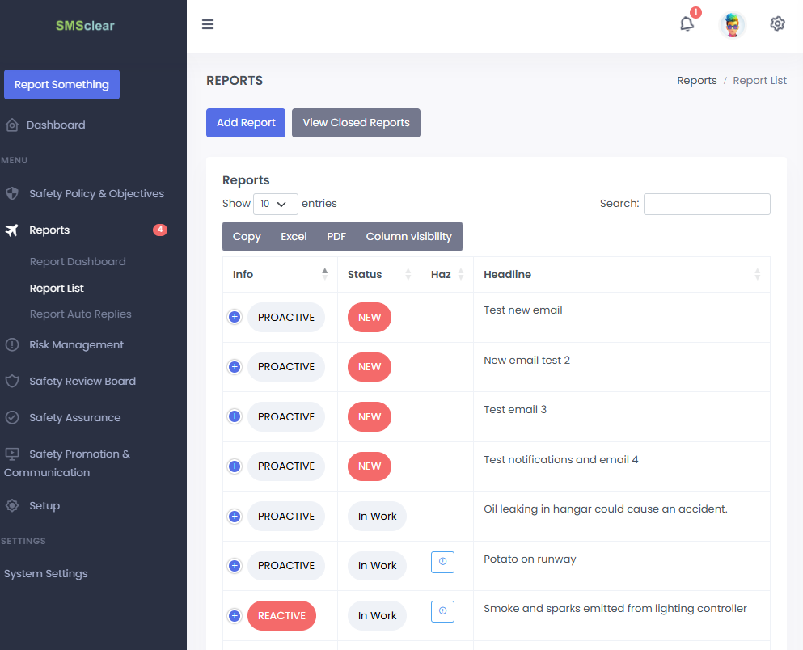This screenshot has height=650, width=803.
Task: Click the Search input field
Action: pos(707,204)
